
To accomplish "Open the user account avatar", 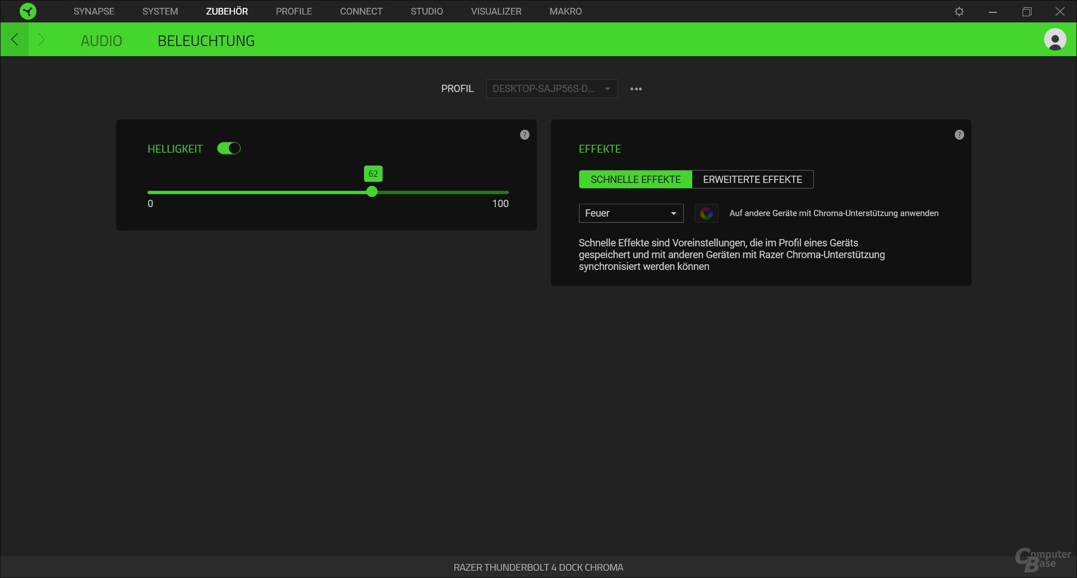I will [x=1055, y=40].
